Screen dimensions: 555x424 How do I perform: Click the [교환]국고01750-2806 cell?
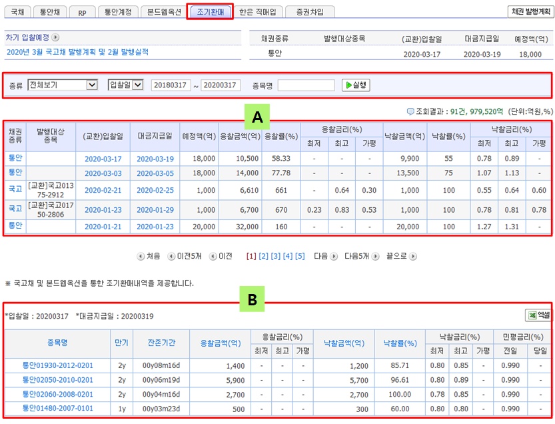point(51,210)
